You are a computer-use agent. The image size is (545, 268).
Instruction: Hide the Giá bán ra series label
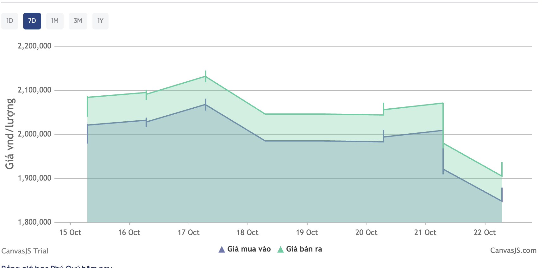(304, 249)
